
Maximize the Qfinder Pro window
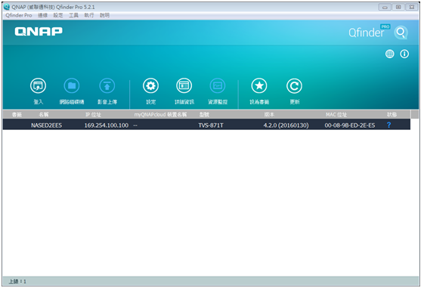pyautogui.click(x=398, y=7)
